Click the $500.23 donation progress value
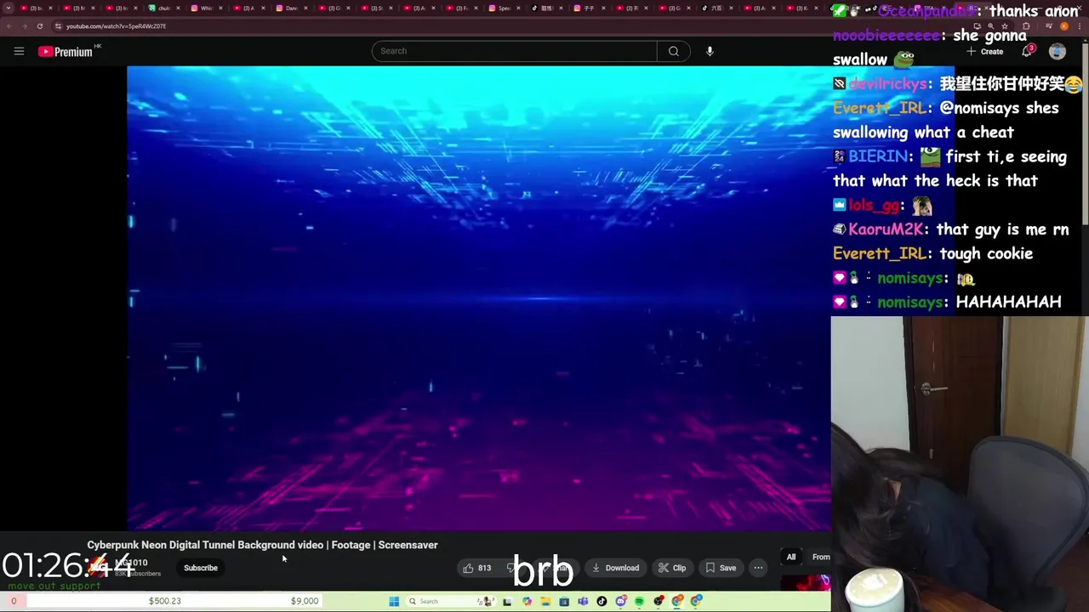This screenshot has width=1089, height=612. pyautogui.click(x=165, y=601)
